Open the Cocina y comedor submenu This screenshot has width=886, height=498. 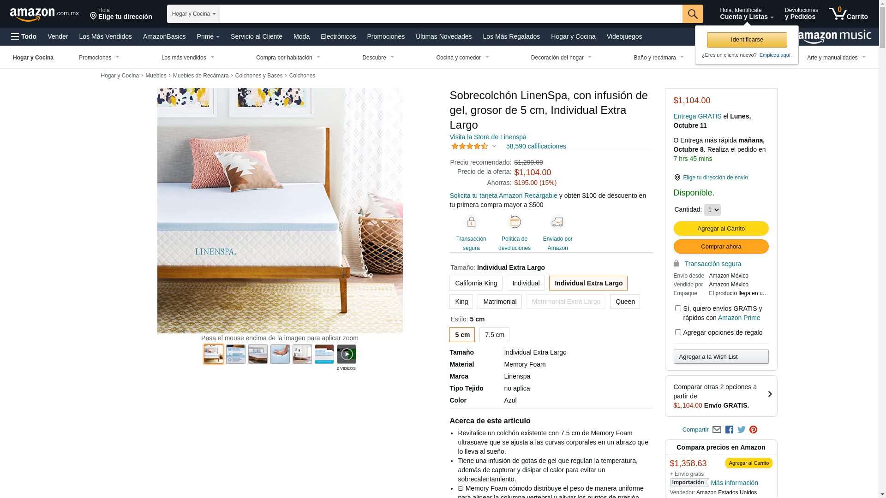coord(462,58)
